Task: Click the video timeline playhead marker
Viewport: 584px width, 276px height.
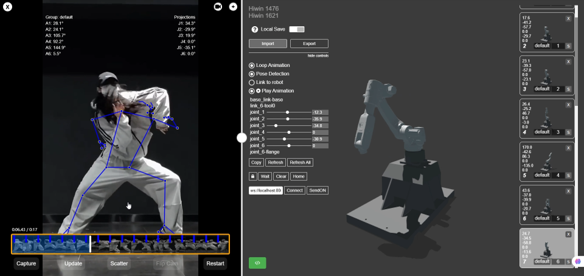Action: (x=90, y=244)
